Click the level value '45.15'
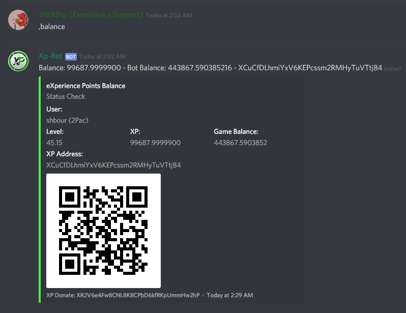This screenshot has width=406, height=313. click(54, 143)
